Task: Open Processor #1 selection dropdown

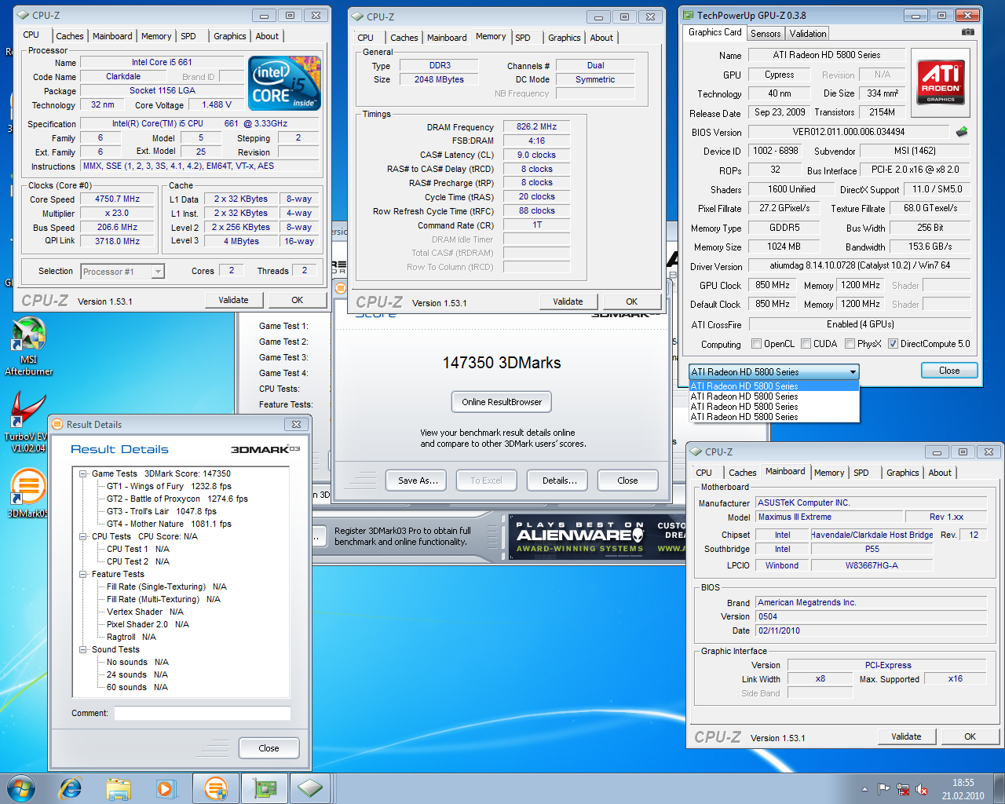Action: pos(122,272)
